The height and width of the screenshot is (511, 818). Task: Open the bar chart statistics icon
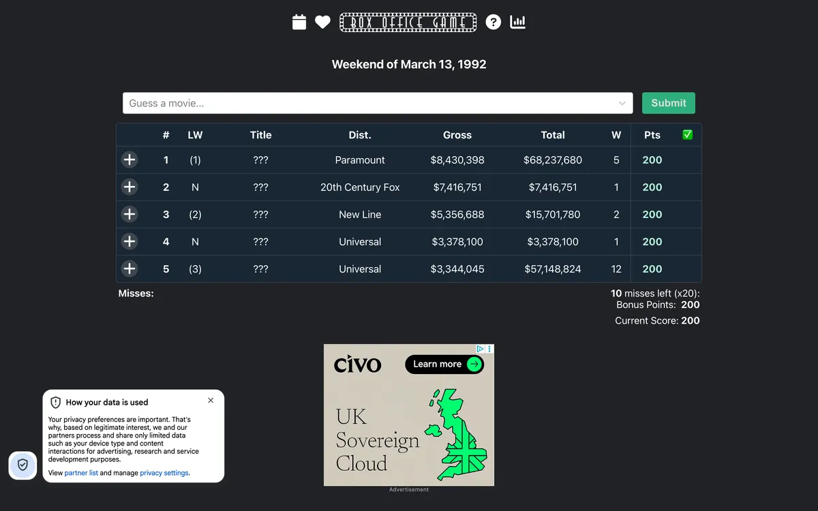[x=518, y=22]
